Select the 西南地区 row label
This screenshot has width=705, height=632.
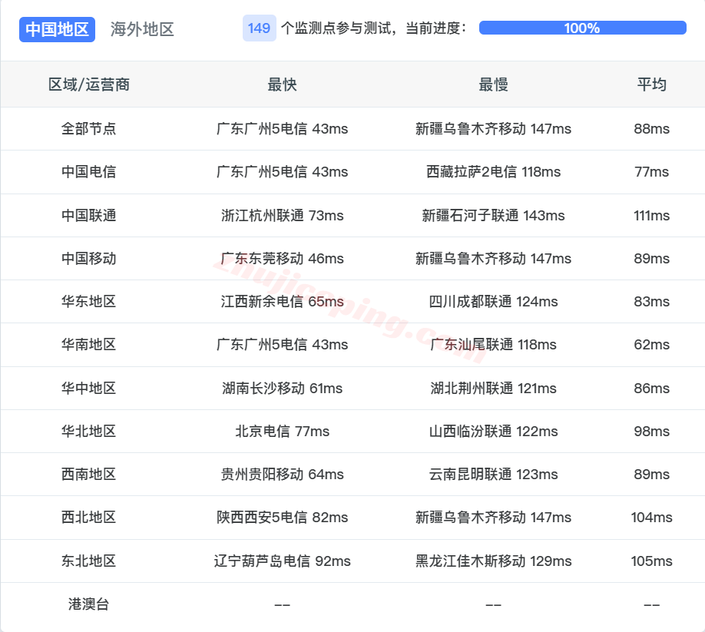tap(88, 475)
